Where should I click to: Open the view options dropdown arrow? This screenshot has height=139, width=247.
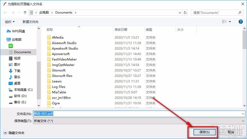pyautogui.click(x=230, y=22)
